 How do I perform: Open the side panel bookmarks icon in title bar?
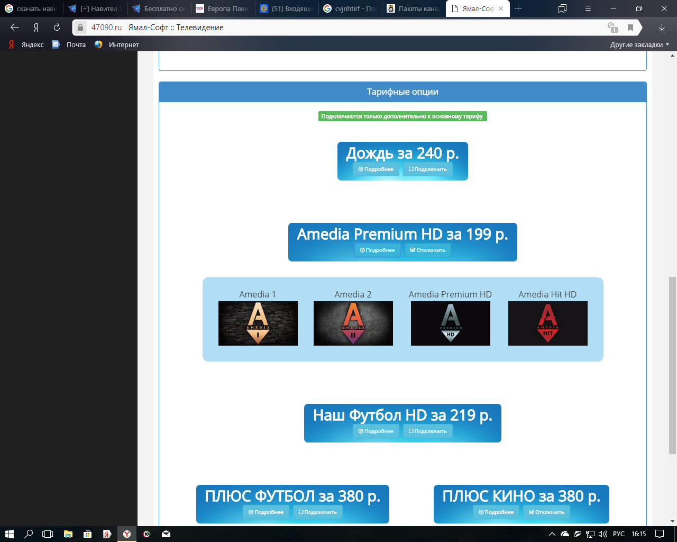tap(562, 8)
